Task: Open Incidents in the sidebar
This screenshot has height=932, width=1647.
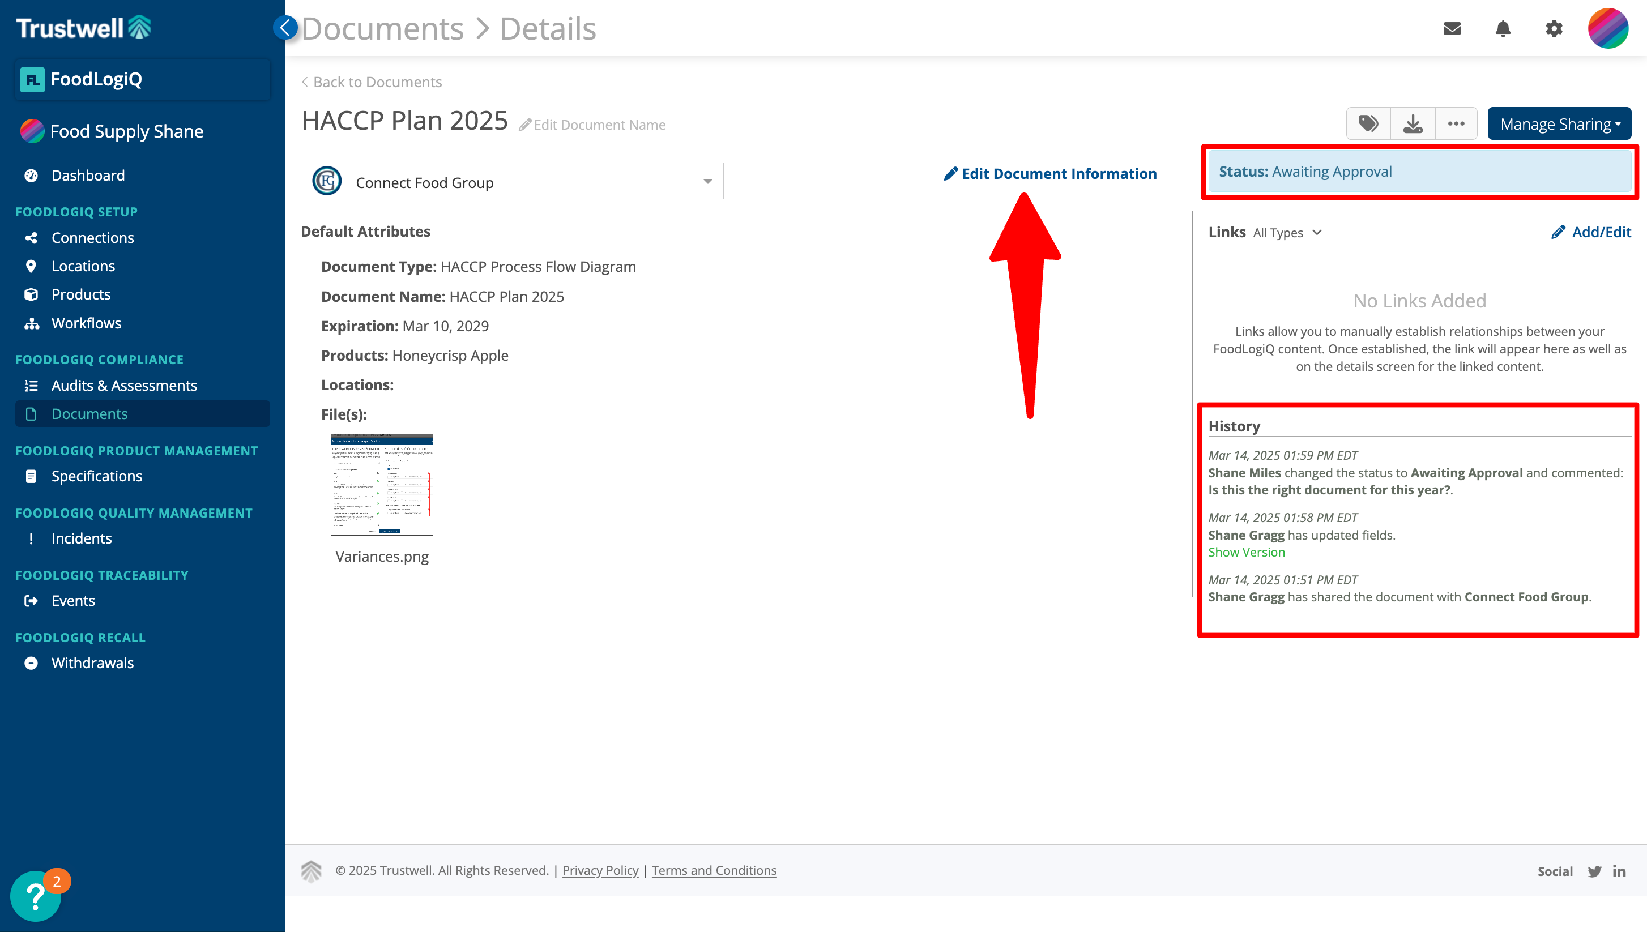Action: tap(82, 538)
